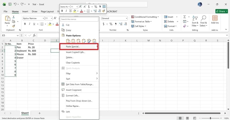The height and width of the screenshot is (120, 230).
Task: Apply red font color from the mini toolbar
Action: pos(81,11)
